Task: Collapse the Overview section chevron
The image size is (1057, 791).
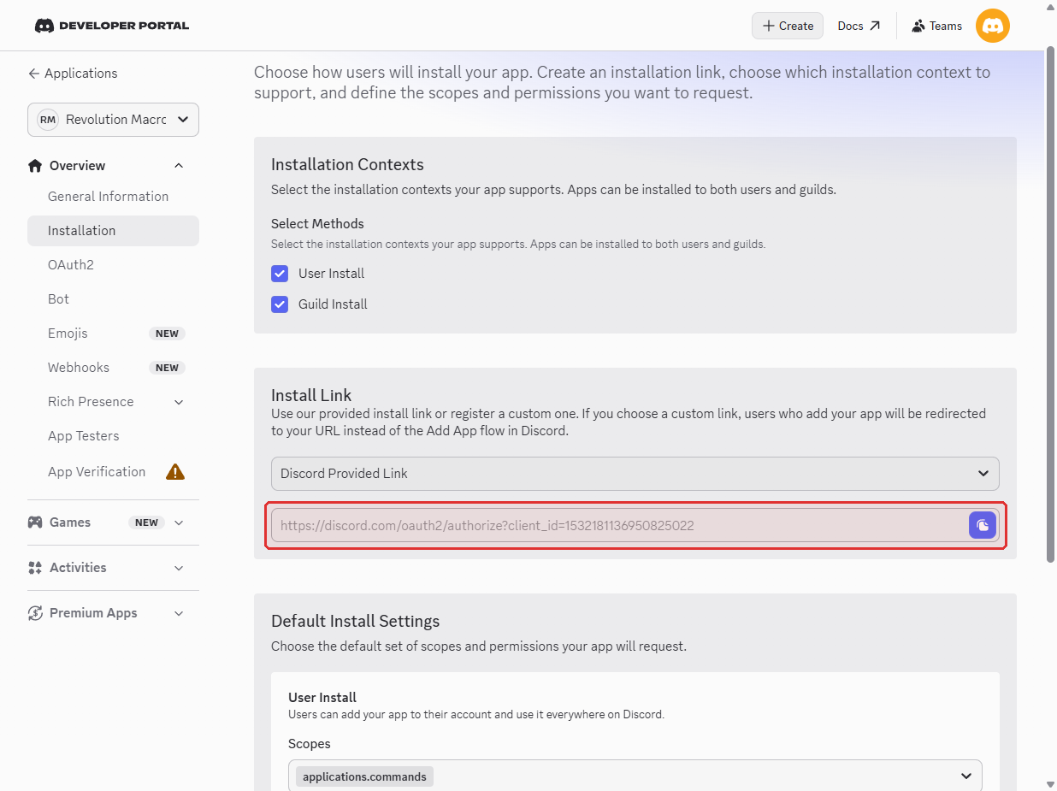Action: (x=179, y=166)
